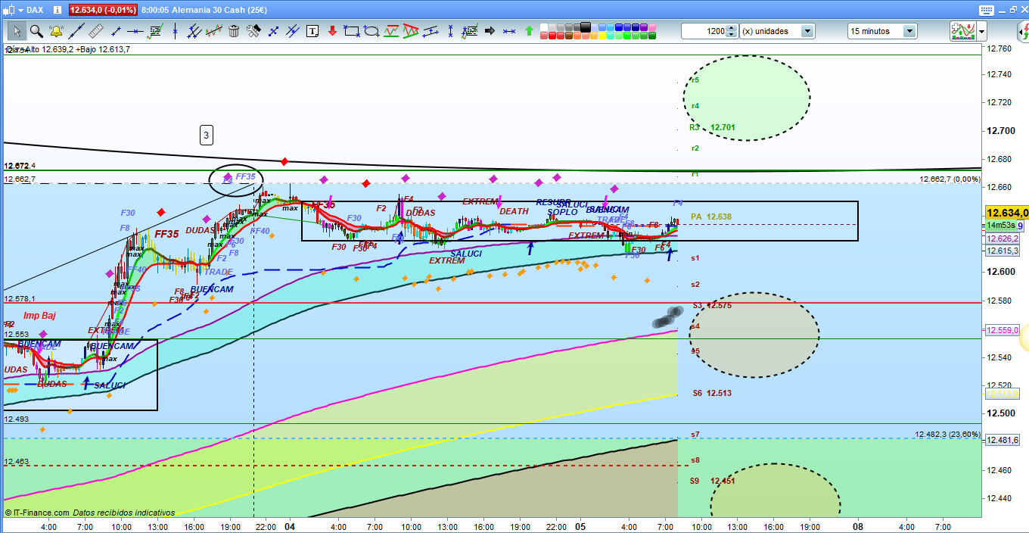Open the (x) unidades dropdown

click(x=807, y=31)
